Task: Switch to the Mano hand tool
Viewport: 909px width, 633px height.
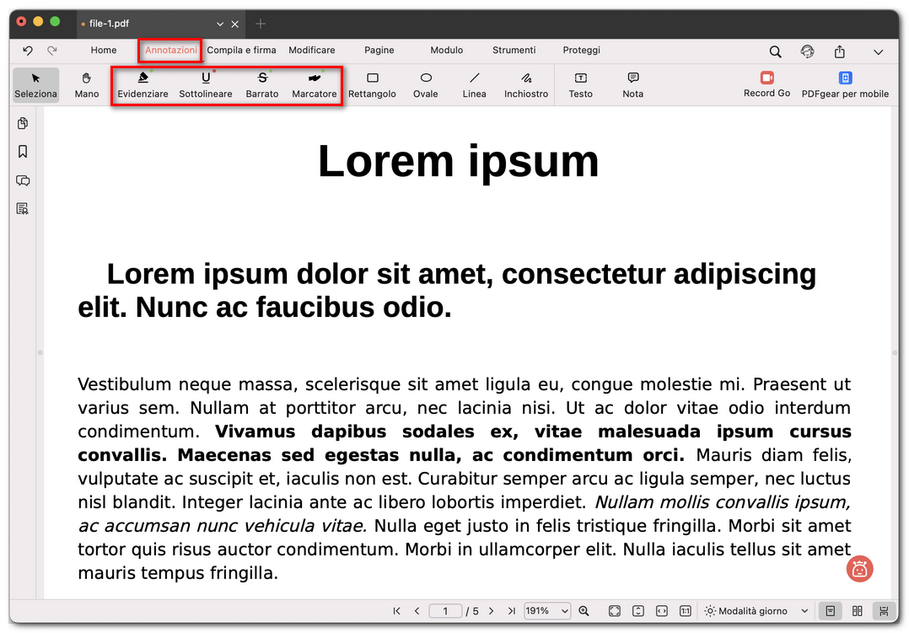Action: 87,85
